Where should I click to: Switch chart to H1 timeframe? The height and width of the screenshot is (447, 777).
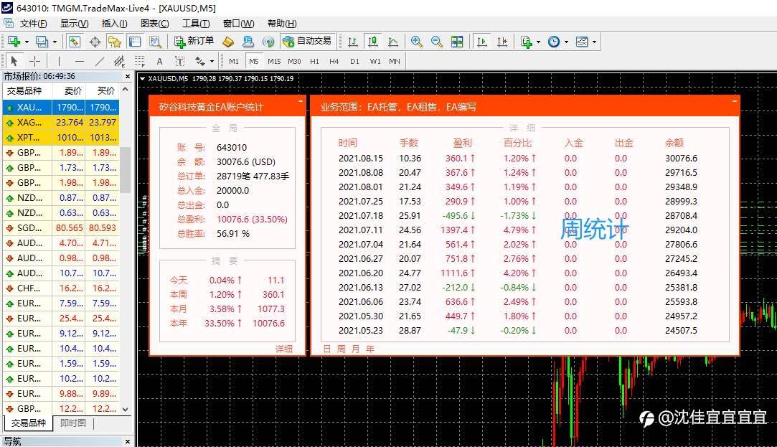coord(314,62)
